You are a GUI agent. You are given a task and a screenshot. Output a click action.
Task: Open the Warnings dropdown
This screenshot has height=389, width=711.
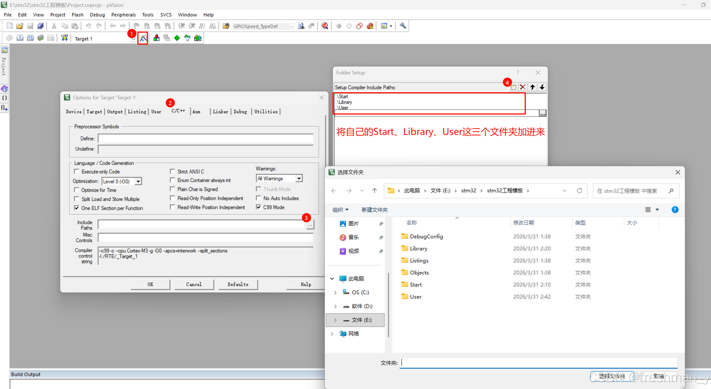click(299, 178)
